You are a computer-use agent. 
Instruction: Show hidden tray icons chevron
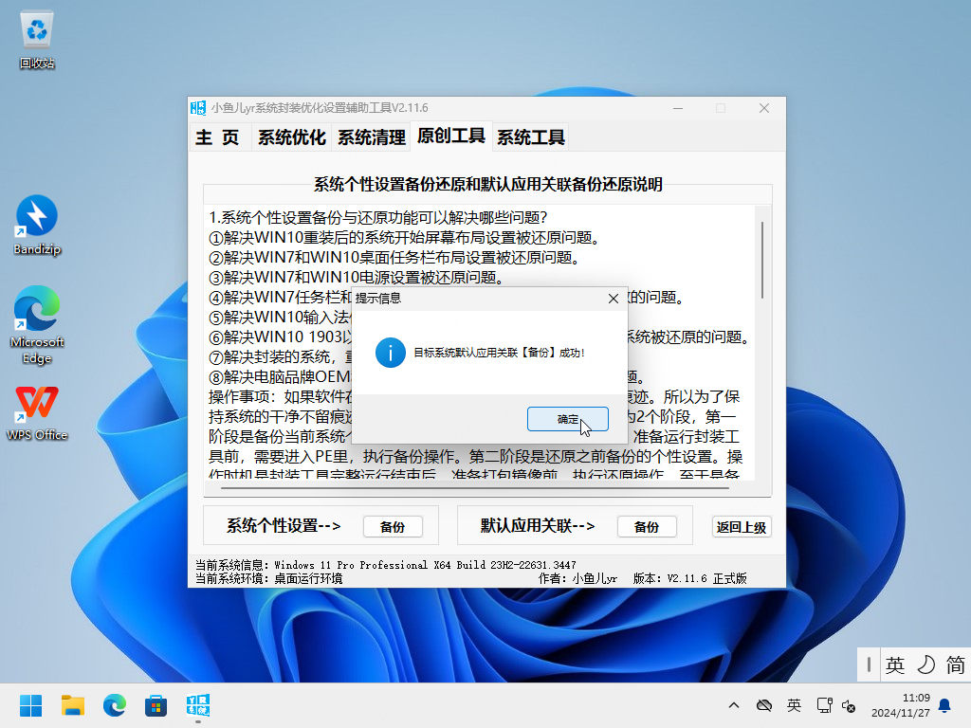tap(734, 705)
